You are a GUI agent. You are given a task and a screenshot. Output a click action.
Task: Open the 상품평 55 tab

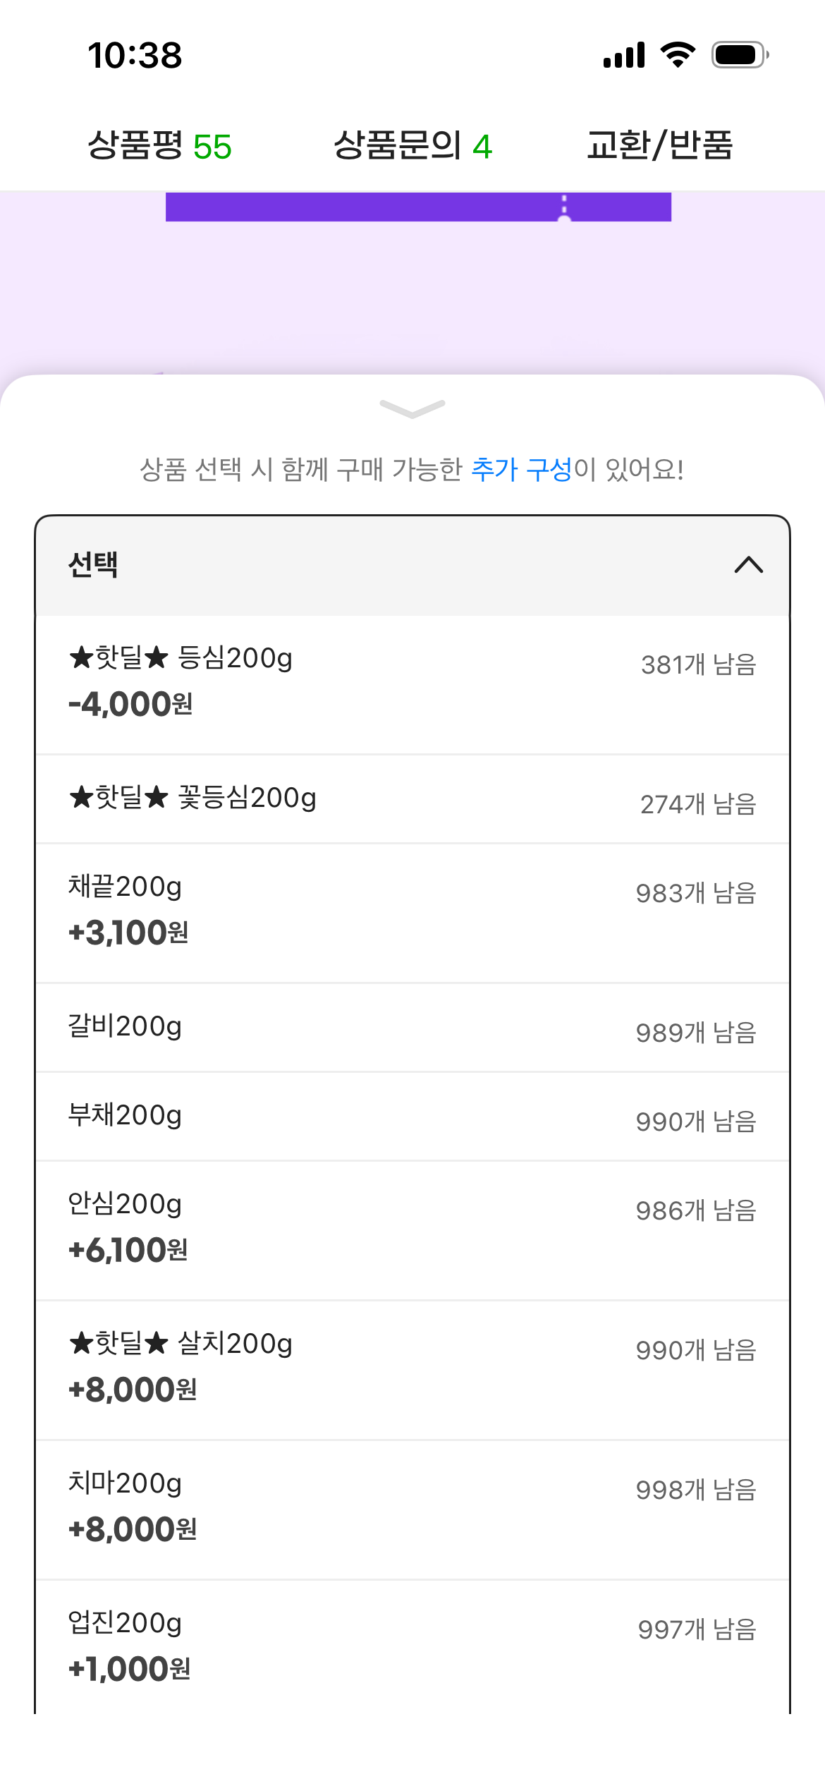click(x=159, y=146)
